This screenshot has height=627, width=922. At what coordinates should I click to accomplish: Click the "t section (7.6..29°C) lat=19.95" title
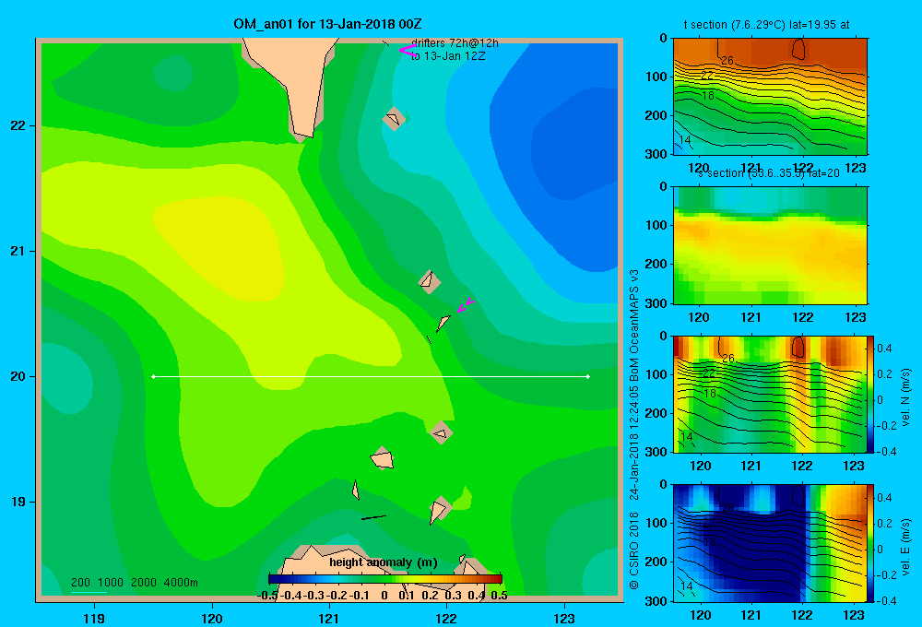[766, 25]
